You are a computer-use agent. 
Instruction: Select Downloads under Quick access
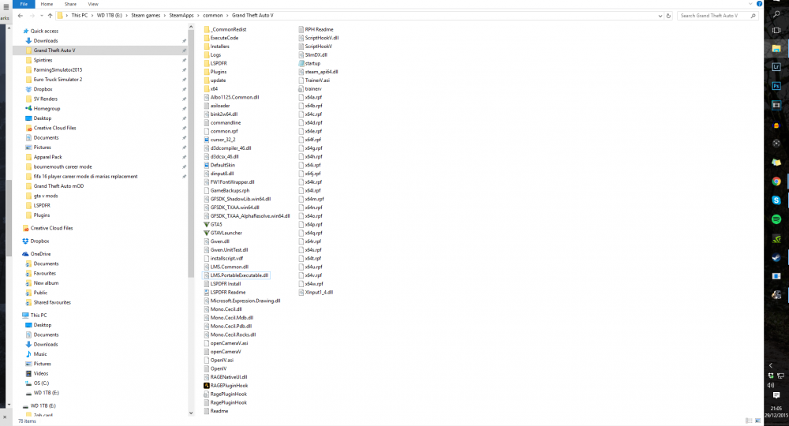(45, 41)
